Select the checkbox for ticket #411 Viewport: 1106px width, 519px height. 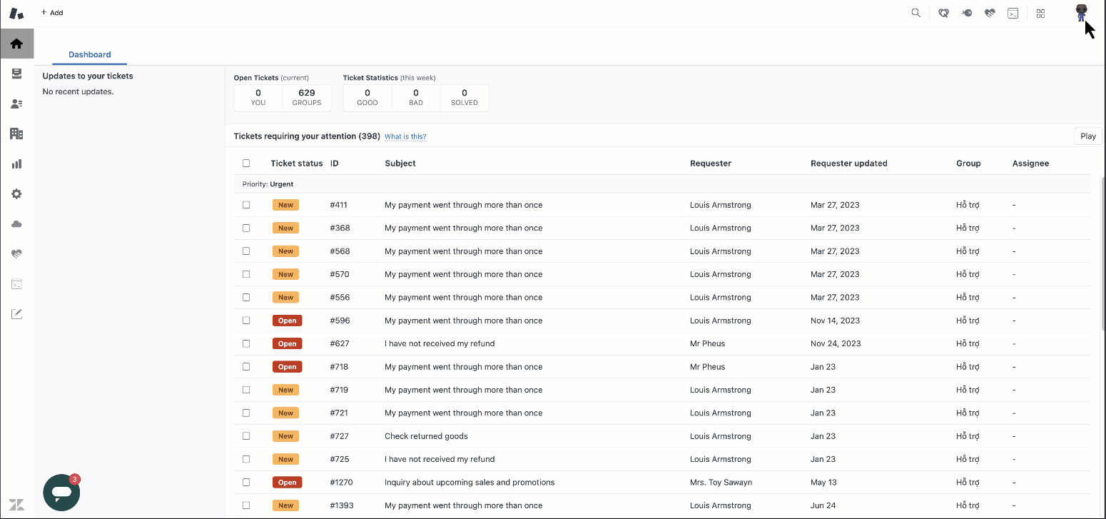pyautogui.click(x=246, y=205)
